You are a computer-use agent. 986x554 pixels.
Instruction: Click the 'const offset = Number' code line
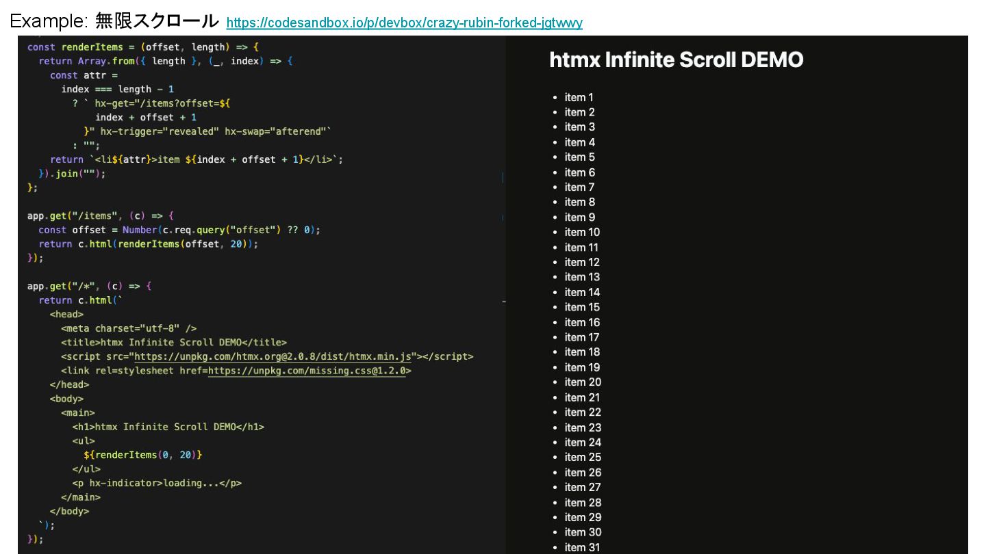pos(179,230)
